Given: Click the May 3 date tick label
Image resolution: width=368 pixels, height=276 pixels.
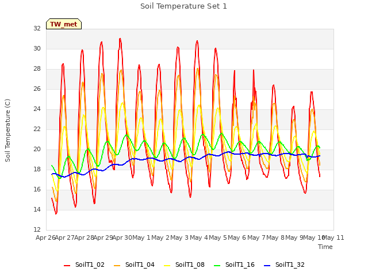Looking at the screenshot, I should (x=179, y=237).
